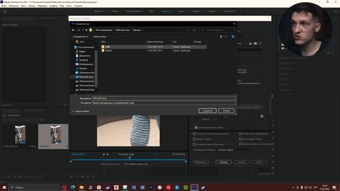Open the Упорядочить dropdown
340x191 pixels.
point(81,37)
